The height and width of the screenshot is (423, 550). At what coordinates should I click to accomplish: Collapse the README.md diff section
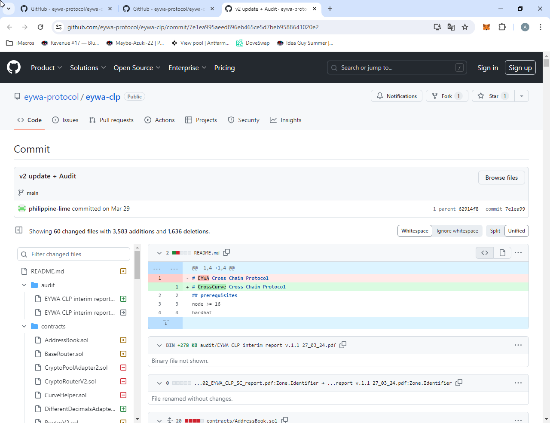click(x=159, y=253)
